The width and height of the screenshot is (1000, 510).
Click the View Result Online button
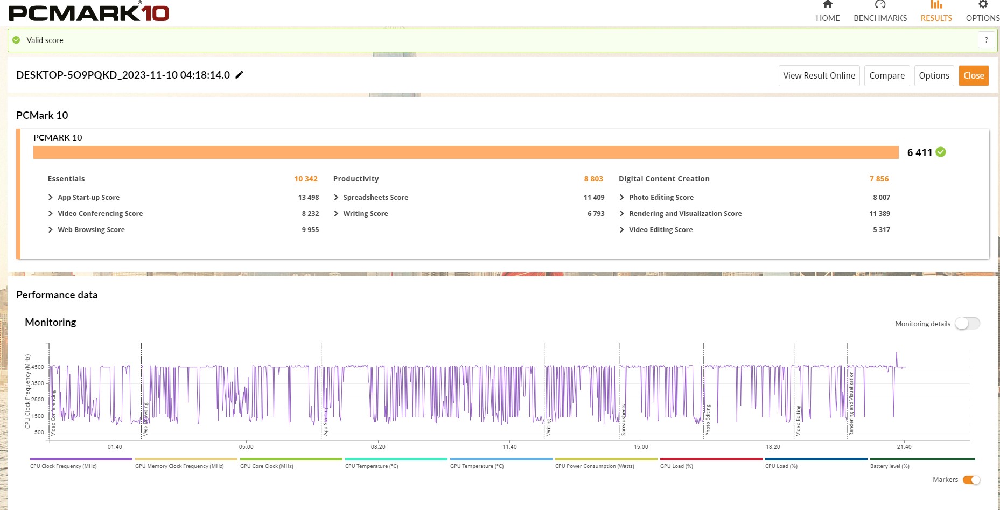819,75
